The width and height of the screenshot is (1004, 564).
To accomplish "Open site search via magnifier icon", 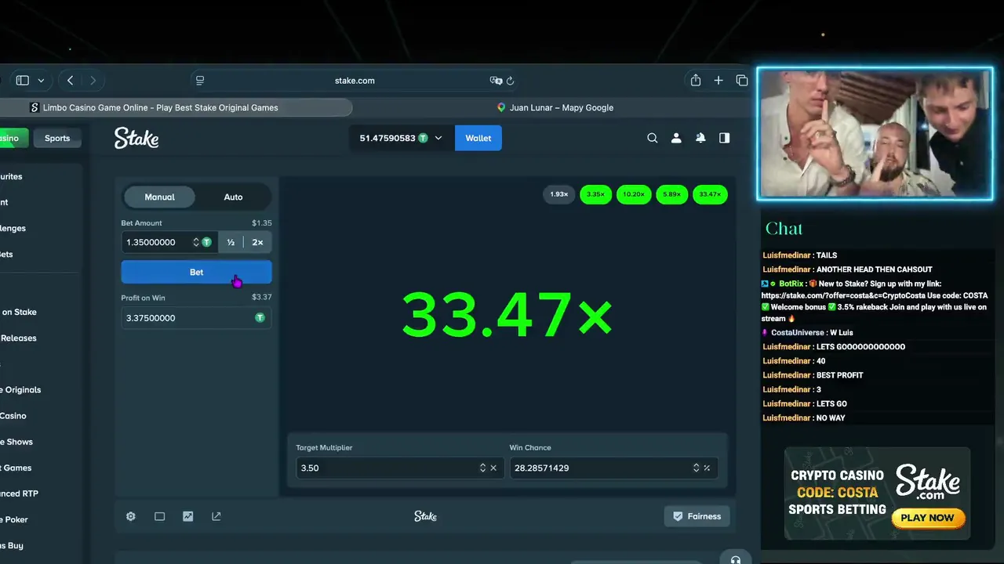I will (652, 138).
